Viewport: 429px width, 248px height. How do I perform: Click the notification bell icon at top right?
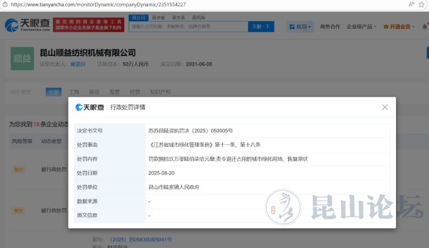[x=425, y=26]
